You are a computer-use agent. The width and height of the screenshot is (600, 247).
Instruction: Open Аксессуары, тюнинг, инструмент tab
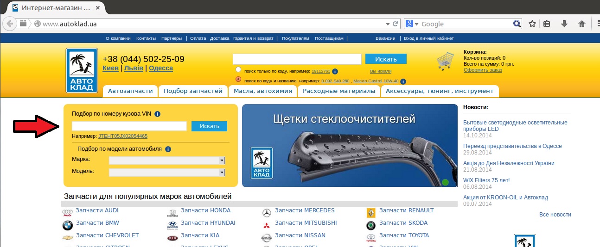pyautogui.click(x=440, y=91)
